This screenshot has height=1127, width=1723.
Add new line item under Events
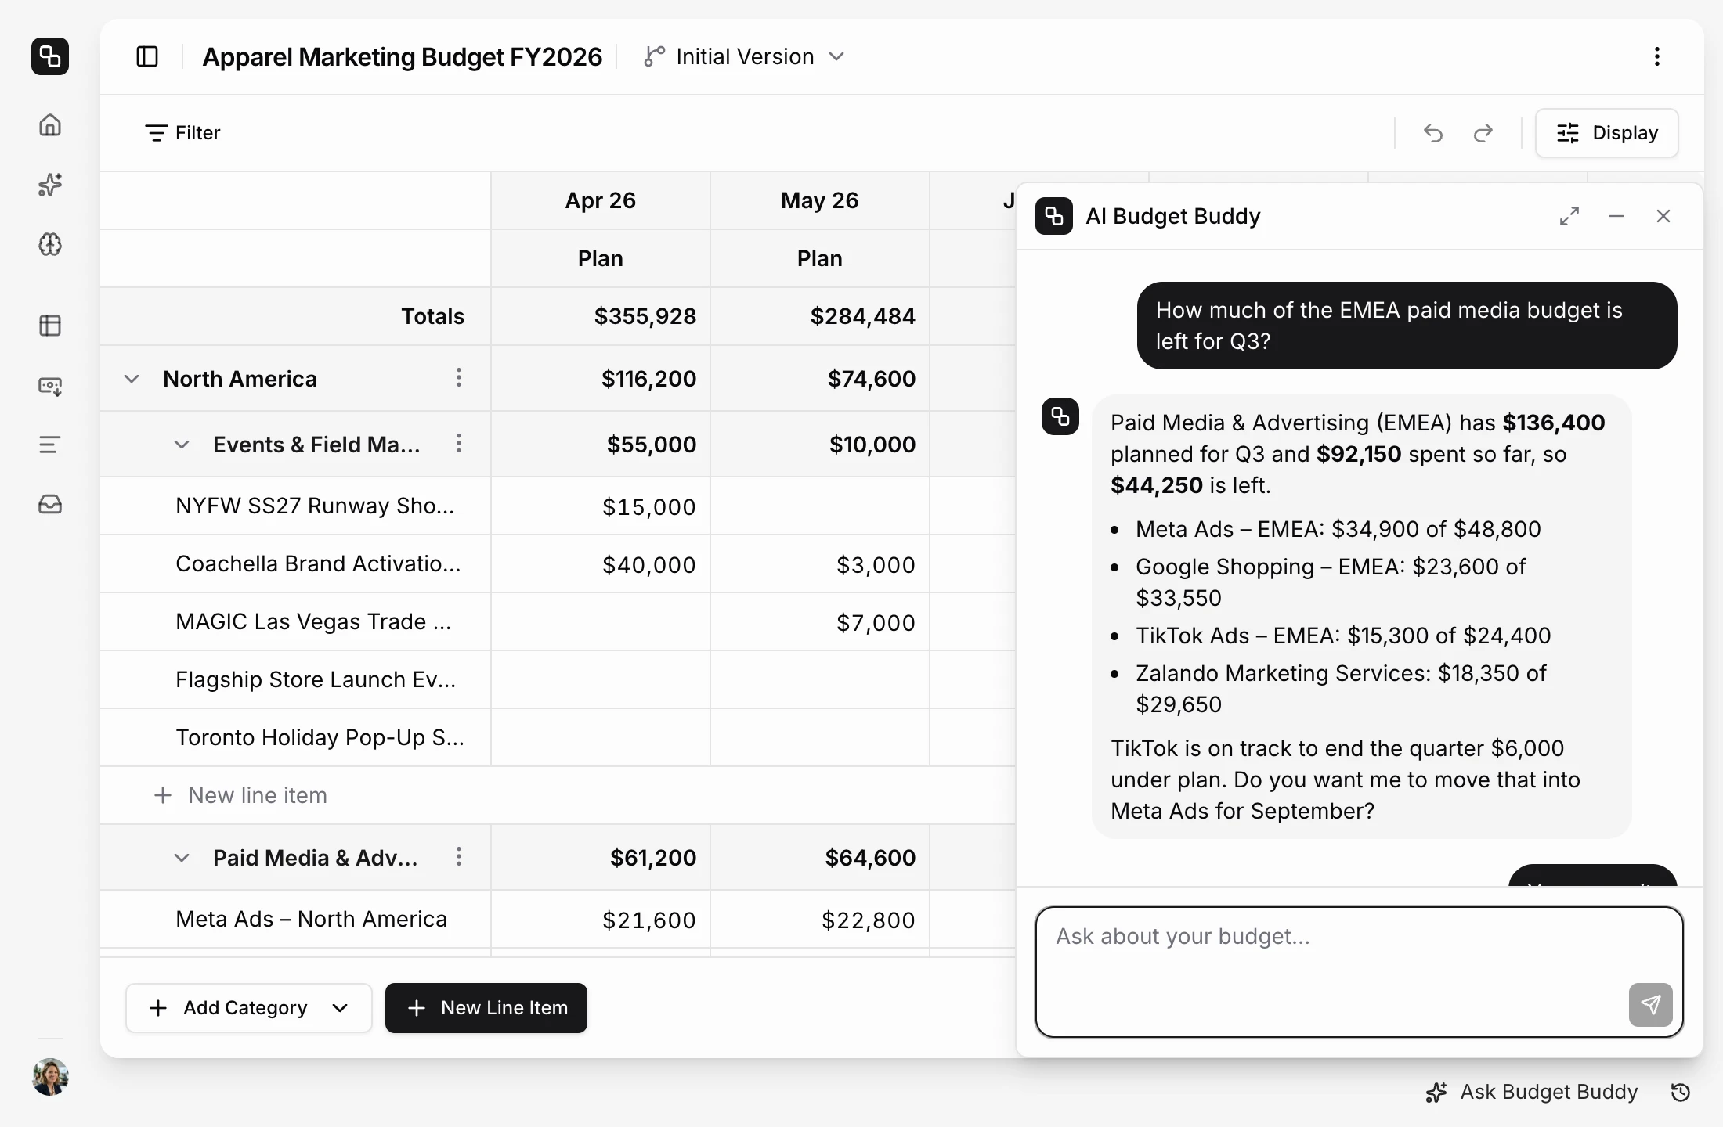click(x=241, y=795)
